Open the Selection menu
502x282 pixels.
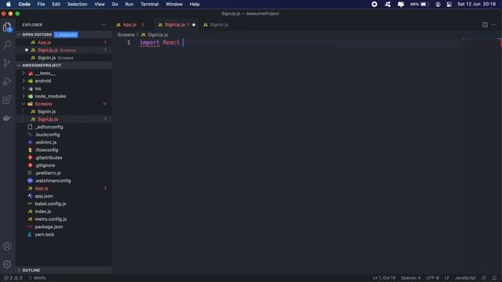[x=77, y=4]
